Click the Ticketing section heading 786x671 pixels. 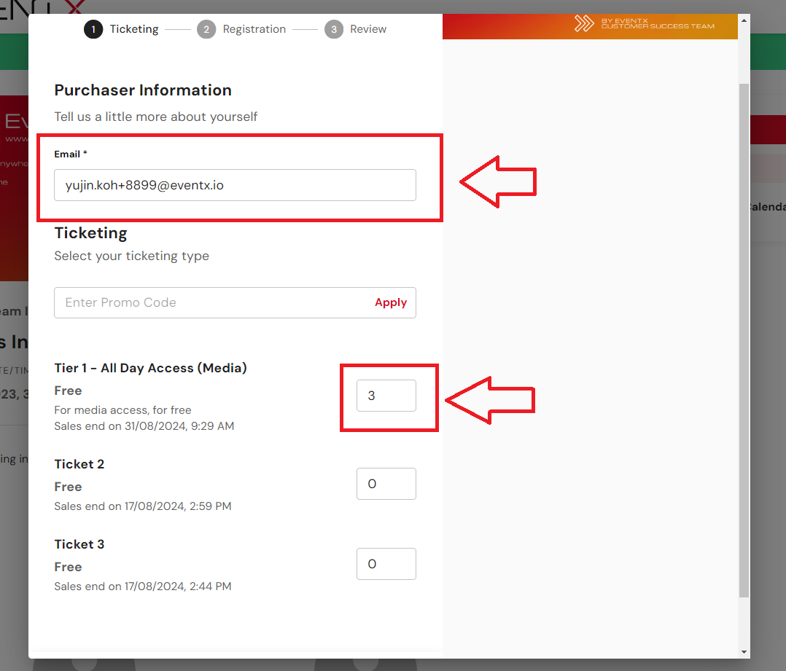90,233
